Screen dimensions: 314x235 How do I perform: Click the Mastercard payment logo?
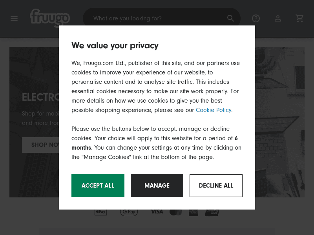point(175,212)
